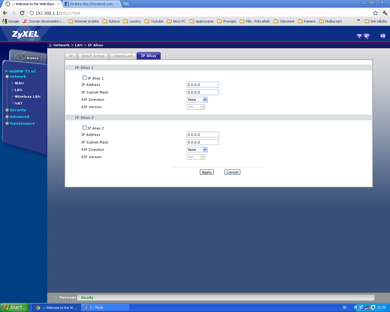Click the IP Subnet Mask field for IP Alias 2
The image size is (390, 312).
coord(203,142)
